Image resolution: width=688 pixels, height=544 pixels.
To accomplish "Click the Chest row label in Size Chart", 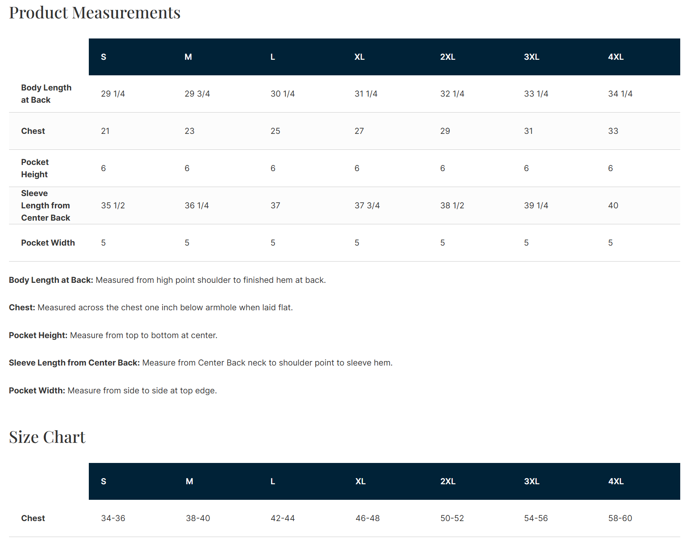I will tap(33, 518).
